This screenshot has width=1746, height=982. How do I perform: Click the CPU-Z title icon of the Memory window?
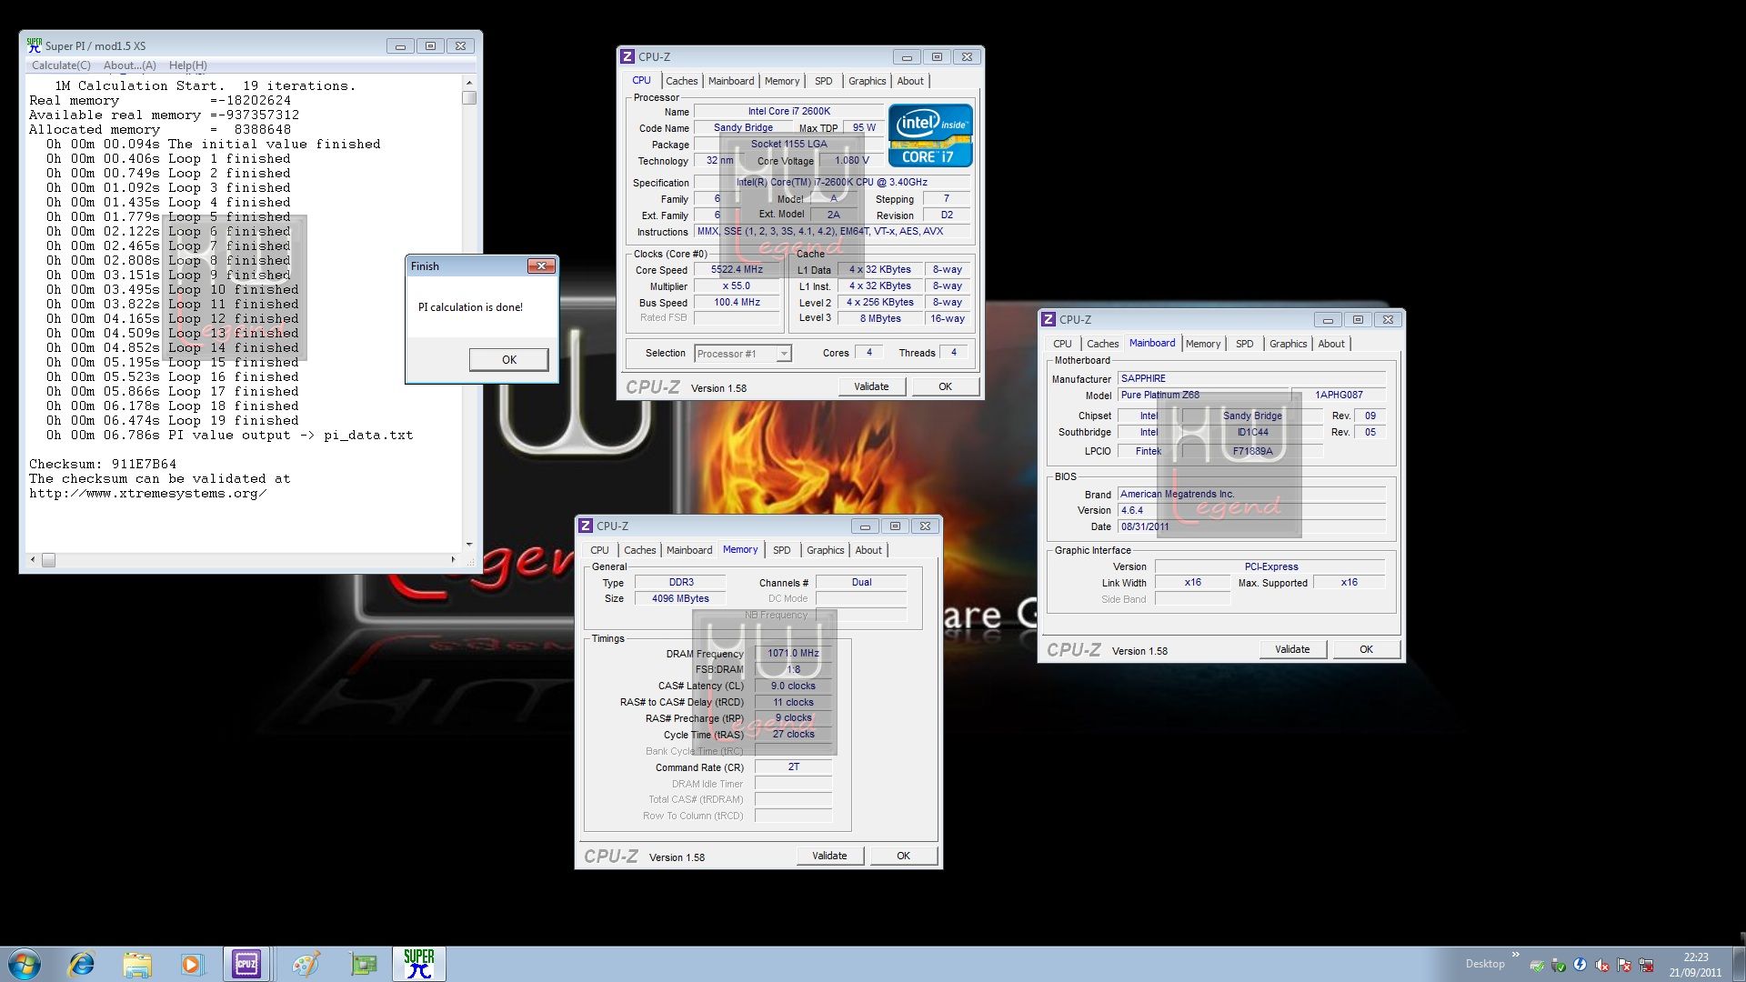tap(586, 526)
